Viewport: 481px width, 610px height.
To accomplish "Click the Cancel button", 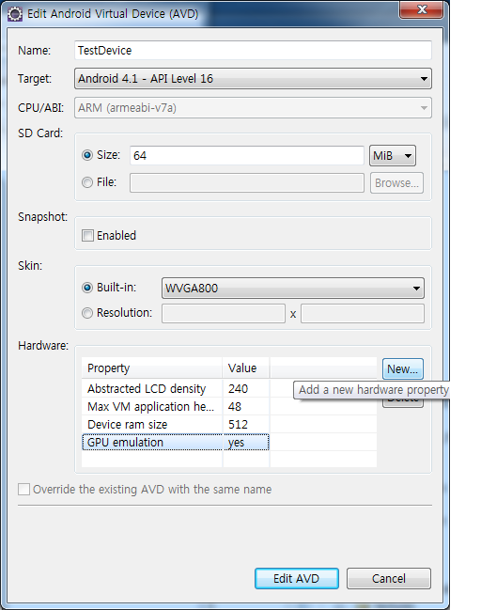I will pyautogui.click(x=389, y=578).
